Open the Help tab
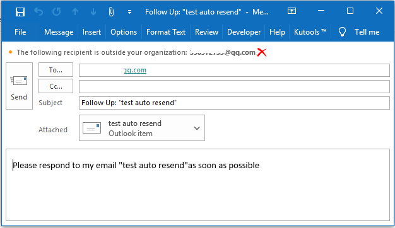 [277, 32]
